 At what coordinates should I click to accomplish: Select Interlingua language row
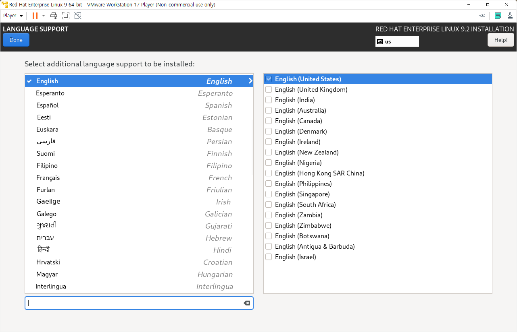(x=139, y=286)
